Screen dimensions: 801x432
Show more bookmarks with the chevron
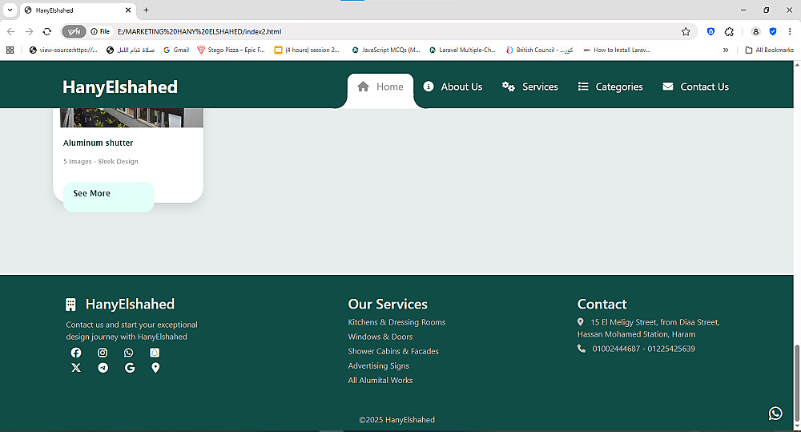tap(726, 50)
